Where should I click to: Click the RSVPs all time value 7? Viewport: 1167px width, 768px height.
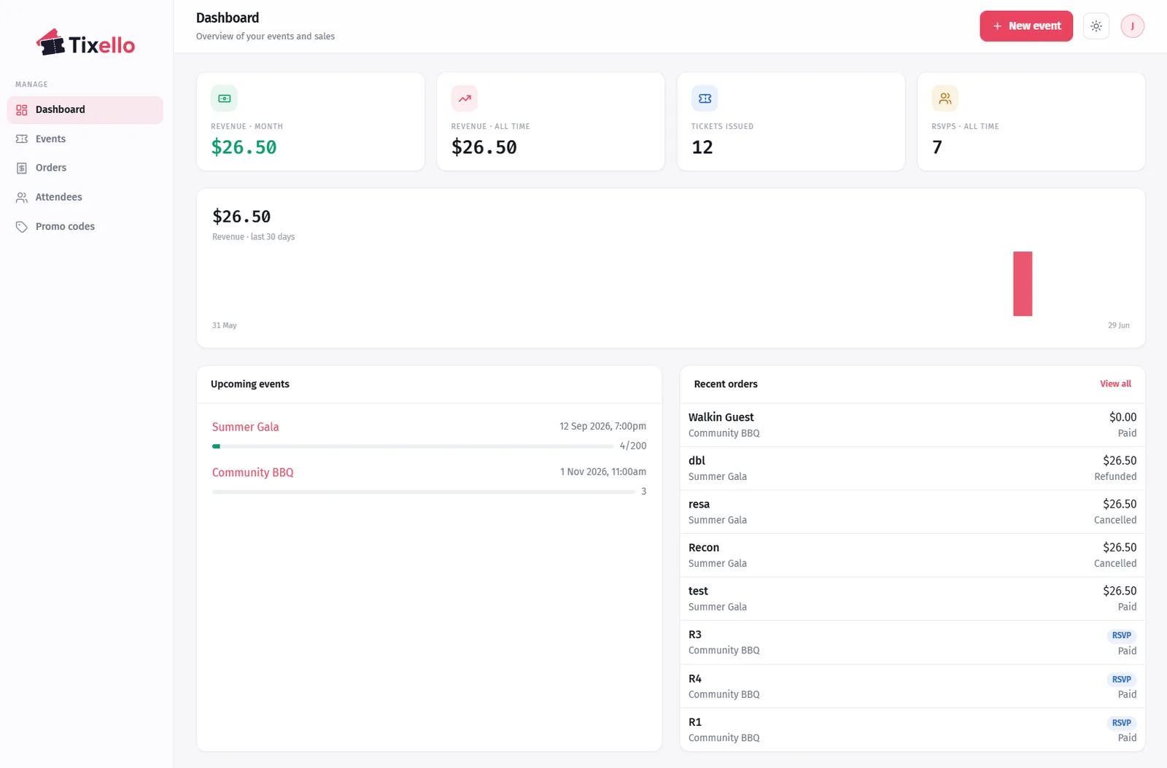click(x=937, y=147)
